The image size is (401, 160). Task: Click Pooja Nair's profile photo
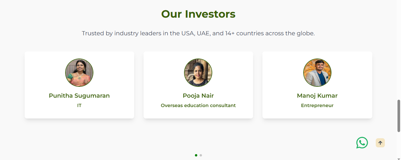click(x=198, y=72)
